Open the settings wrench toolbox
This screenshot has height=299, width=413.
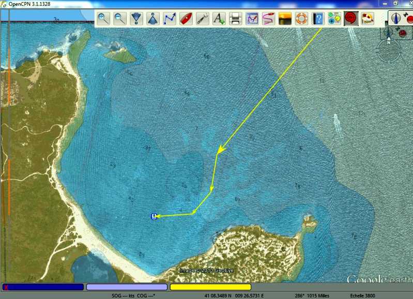pos(203,19)
